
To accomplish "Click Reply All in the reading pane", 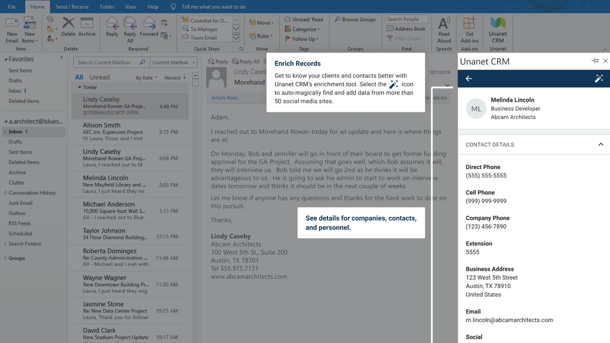I will [x=246, y=62].
